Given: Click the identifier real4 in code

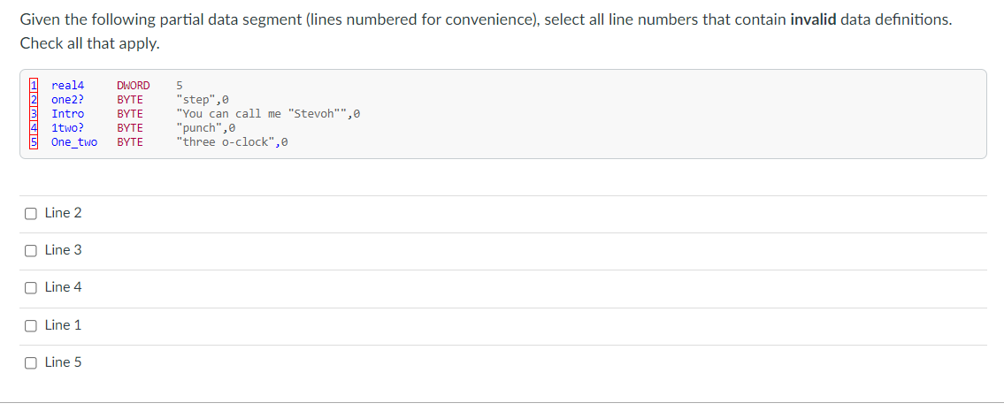Looking at the screenshot, I should tap(68, 86).
